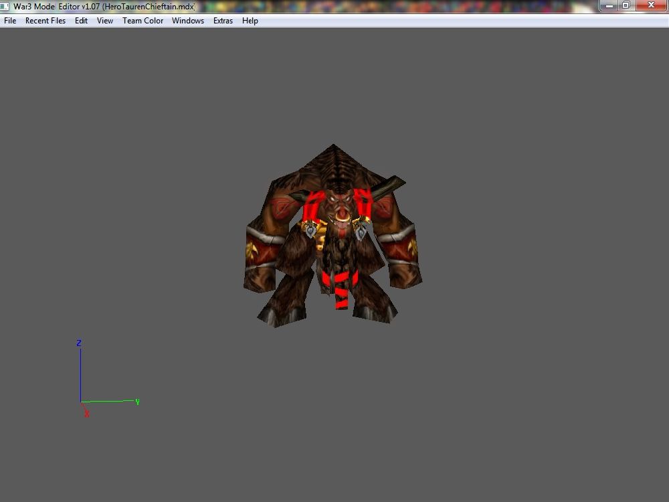
Task: Open the File menu
Action: tap(10, 21)
